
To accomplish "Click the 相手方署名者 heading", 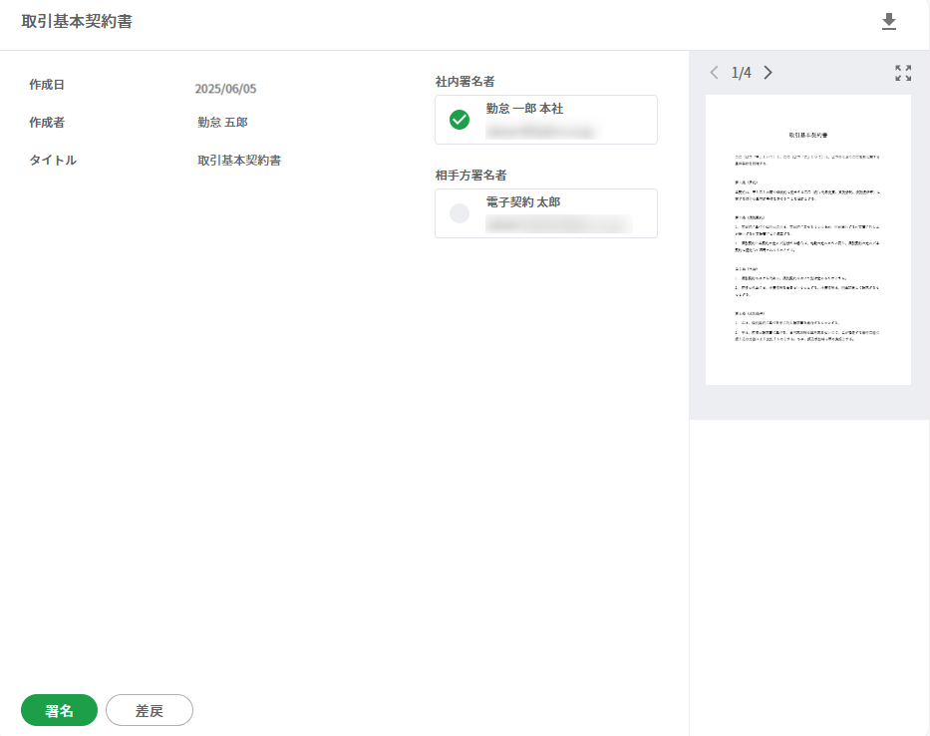I will (470, 176).
